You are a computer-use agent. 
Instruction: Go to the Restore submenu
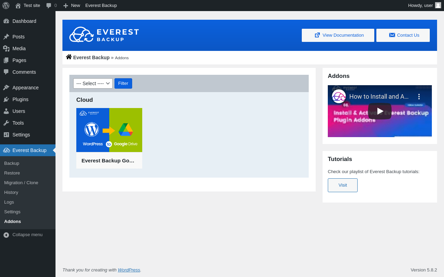coord(28,173)
